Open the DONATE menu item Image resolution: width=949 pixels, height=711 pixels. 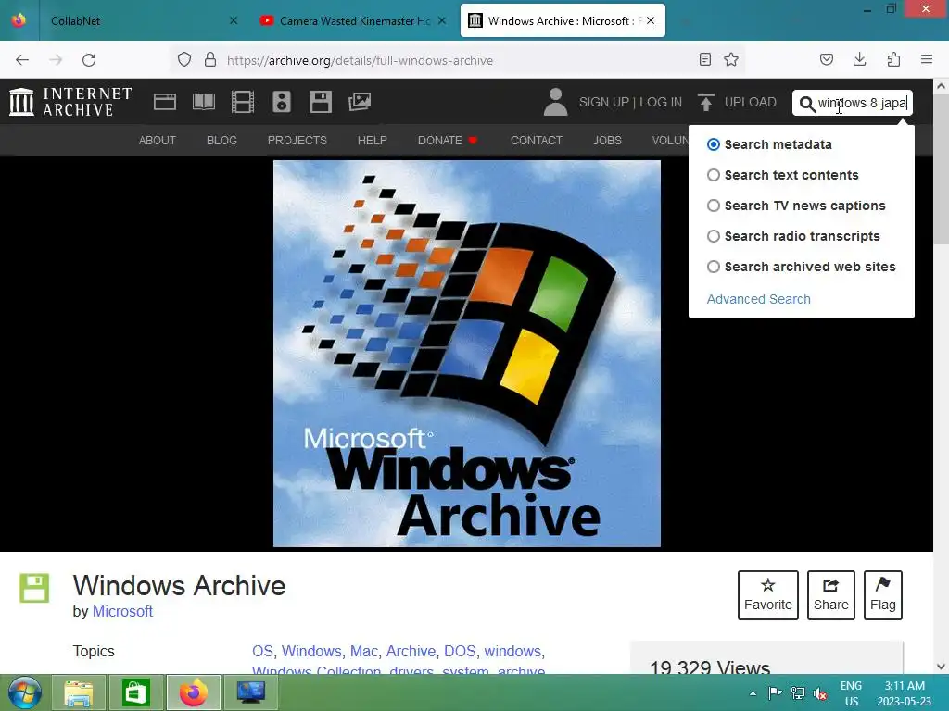click(448, 141)
